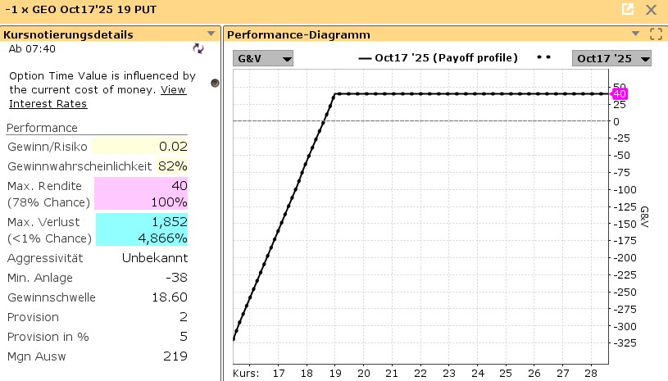The height and width of the screenshot is (381, 668).
Task: Open the Performance-Diagramm panel menu arrow
Action: pos(635,34)
